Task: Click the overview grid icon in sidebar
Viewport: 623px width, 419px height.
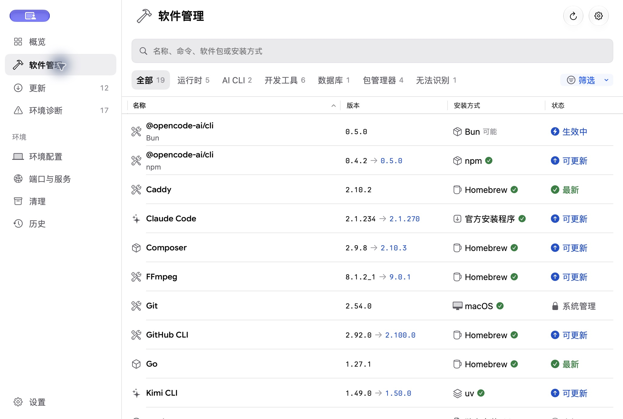Action: pos(18,41)
